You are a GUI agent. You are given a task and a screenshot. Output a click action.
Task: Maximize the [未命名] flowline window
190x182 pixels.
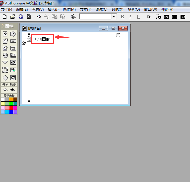[x=113, y=28]
